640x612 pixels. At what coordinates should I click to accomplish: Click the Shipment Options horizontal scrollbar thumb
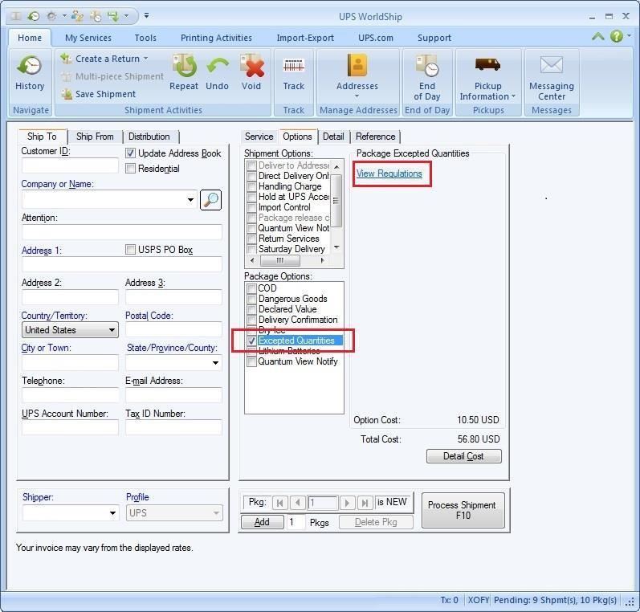280,260
